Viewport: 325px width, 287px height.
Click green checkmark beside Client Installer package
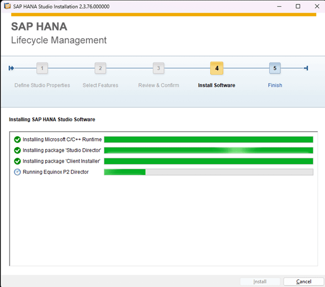[18, 161]
